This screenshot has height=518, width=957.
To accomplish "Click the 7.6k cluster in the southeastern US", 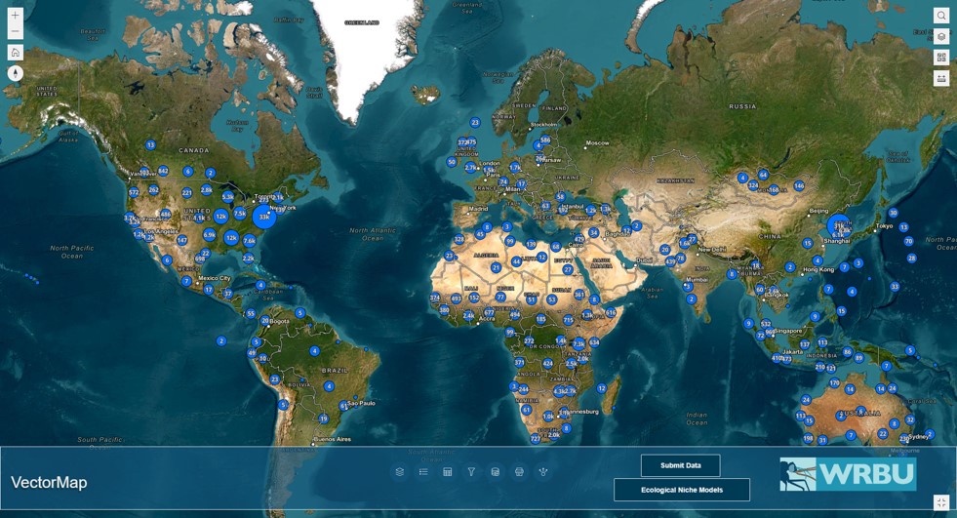I will click(249, 240).
